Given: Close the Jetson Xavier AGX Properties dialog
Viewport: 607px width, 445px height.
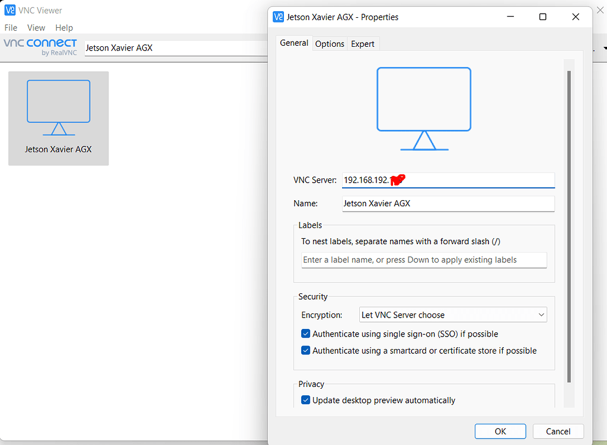Looking at the screenshot, I should (x=576, y=17).
